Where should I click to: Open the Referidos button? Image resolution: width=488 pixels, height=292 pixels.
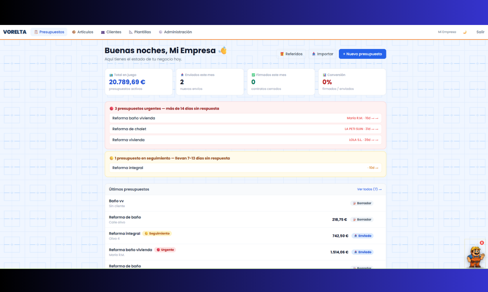[291, 54]
